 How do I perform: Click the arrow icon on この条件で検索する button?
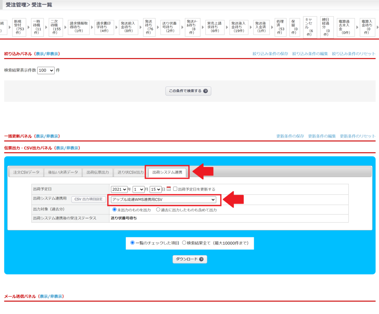coord(205,91)
